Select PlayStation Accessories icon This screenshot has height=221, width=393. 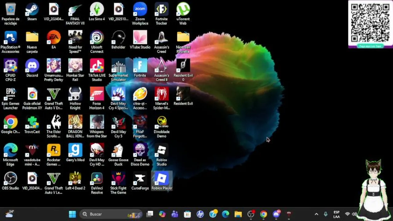coord(10,42)
